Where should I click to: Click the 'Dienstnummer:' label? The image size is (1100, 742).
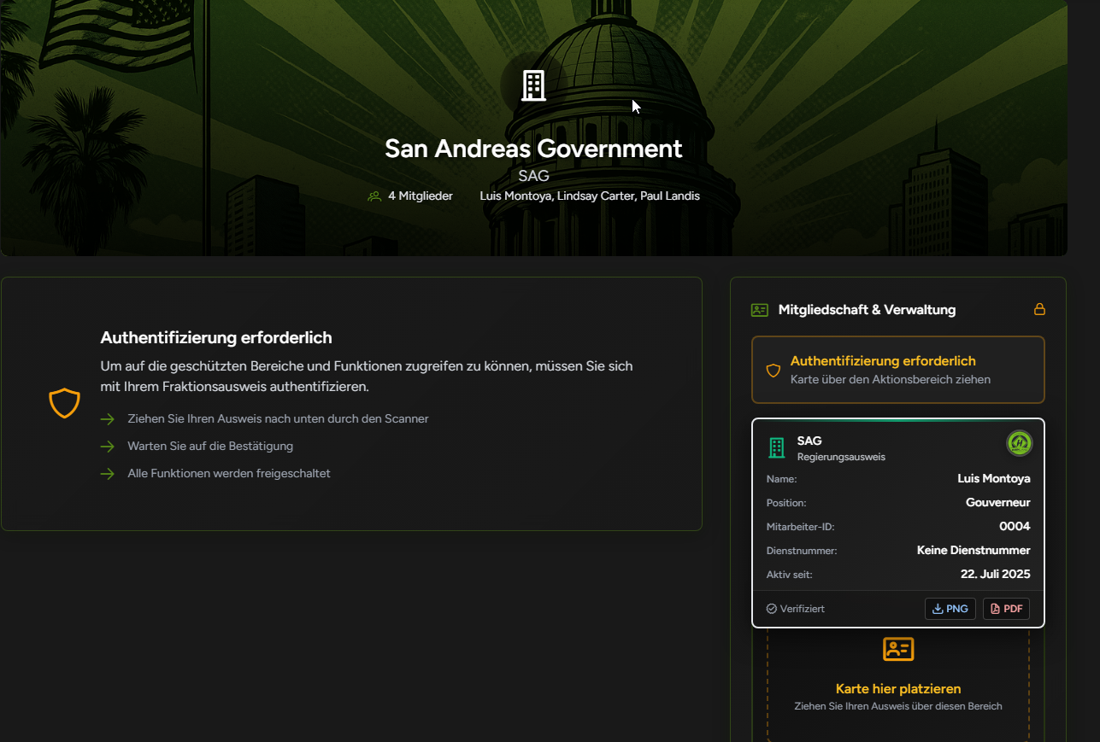pos(802,551)
